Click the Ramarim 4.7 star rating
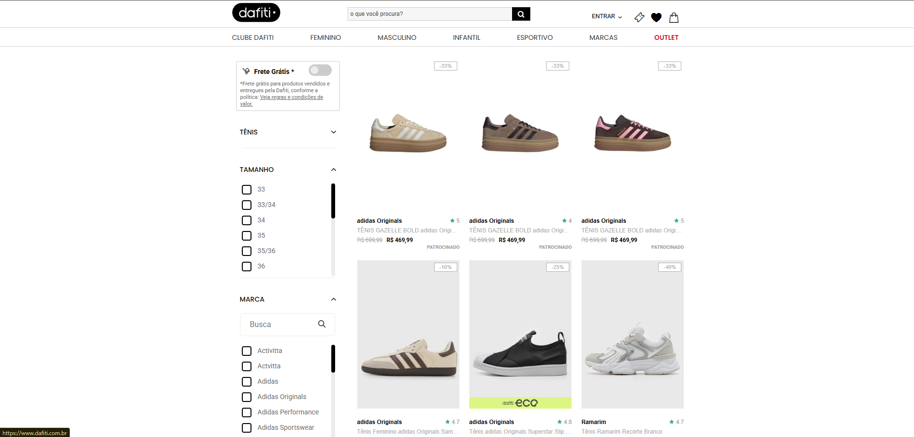Screen dimensions: 914x437 pyautogui.click(x=676, y=422)
